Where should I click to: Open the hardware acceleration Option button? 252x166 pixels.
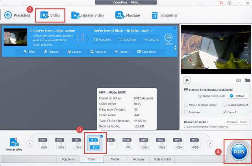237,96
